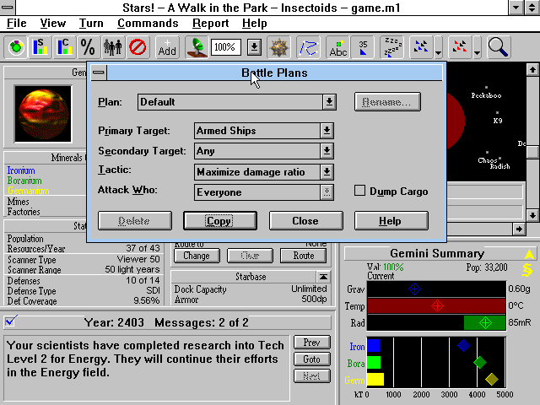Image resolution: width=540 pixels, height=405 pixels.
Task: Click the Copy button in Battle Plans
Action: tap(220, 221)
